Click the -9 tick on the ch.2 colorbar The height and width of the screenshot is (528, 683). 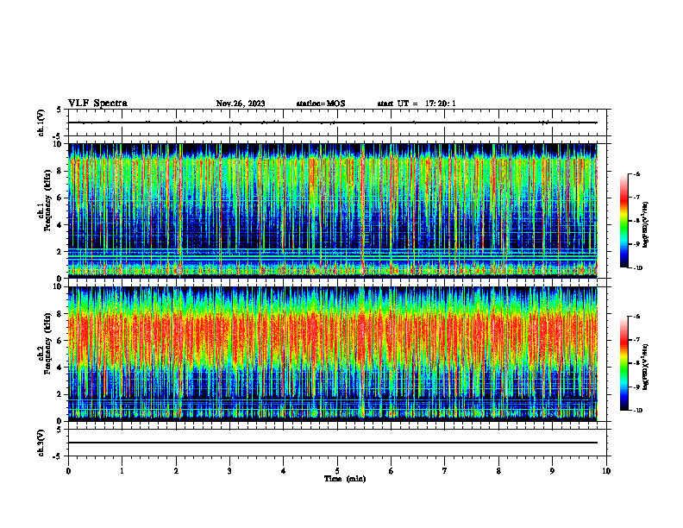(636, 387)
